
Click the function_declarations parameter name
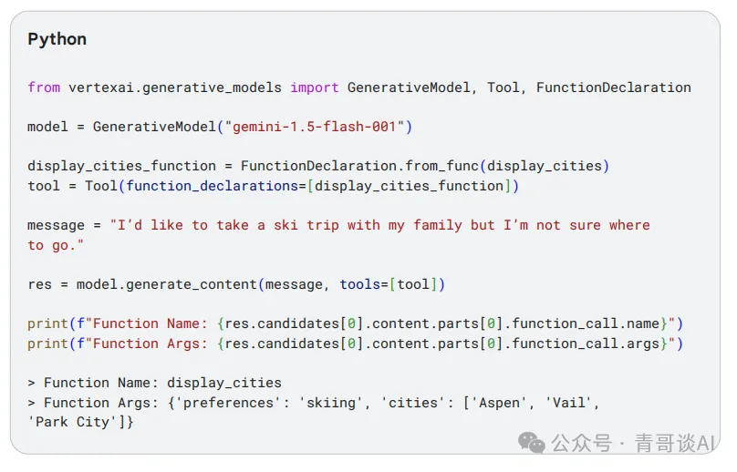pyautogui.click(x=212, y=186)
